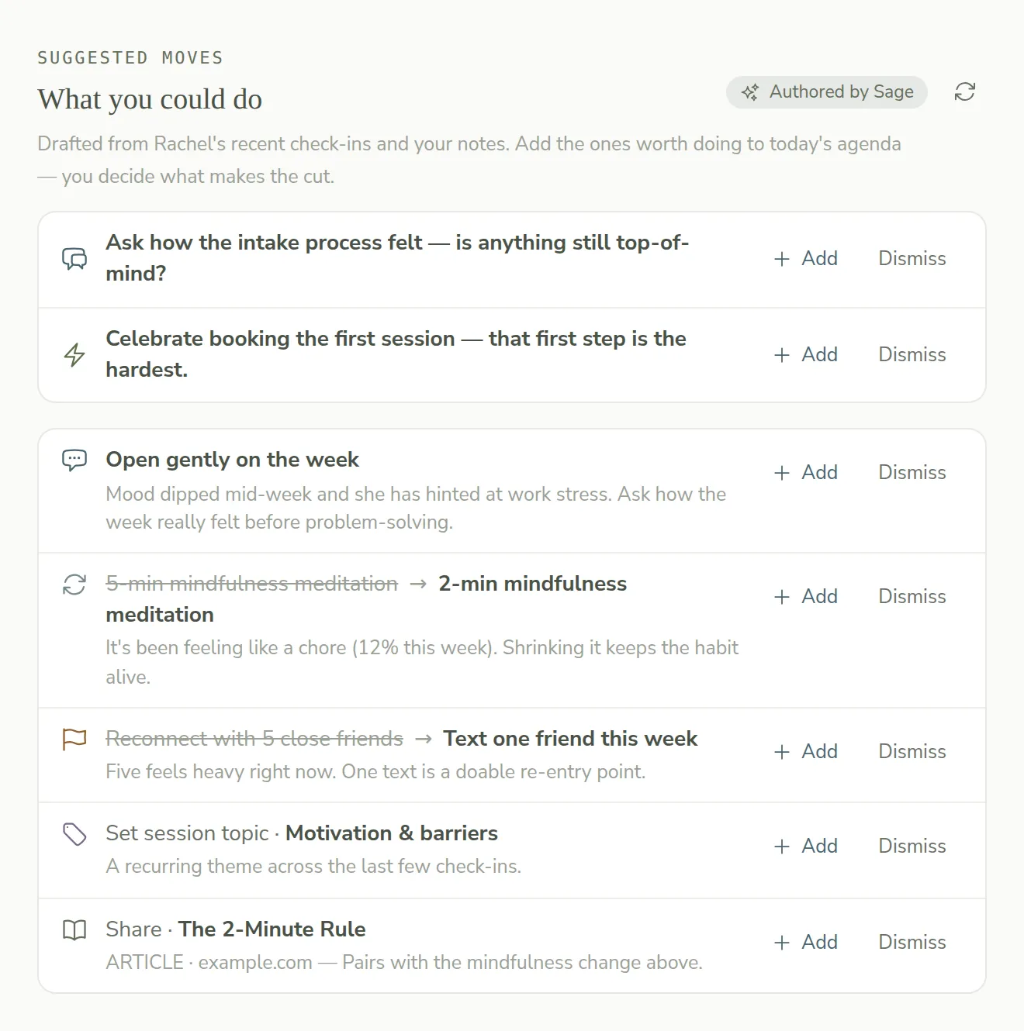The width and height of the screenshot is (1024, 1031).
Task: Dismiss the Motivation & barriers session topic
Action: [912, 846]
